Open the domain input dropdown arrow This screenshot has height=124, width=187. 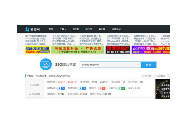tap(138, 65)
